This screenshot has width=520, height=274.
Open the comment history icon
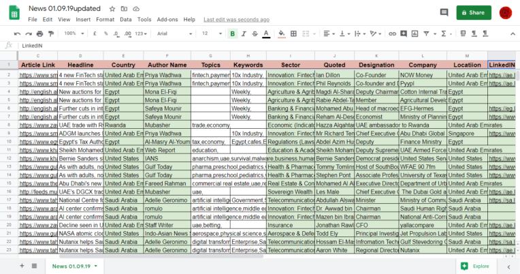pos(444,13)
